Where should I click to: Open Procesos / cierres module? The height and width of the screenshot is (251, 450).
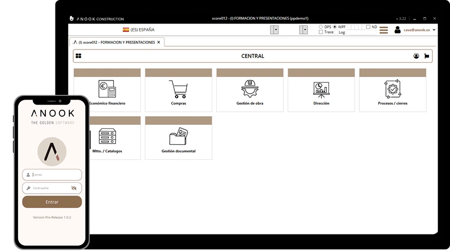coord(392,93)
